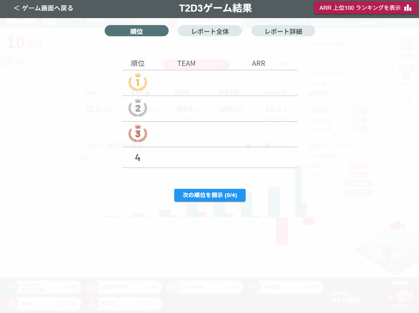Viewport: 419px width, 313px height.
Task: Click the ニュース calendar icon on right
Action: point(406,99)
